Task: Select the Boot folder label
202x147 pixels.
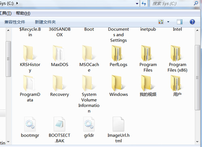Action: (x=89, y=29)
